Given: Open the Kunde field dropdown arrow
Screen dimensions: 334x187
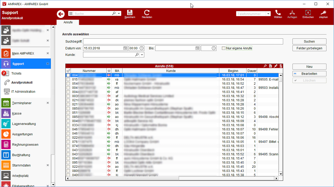Looking at the screenshot, I should coord(142,55).
